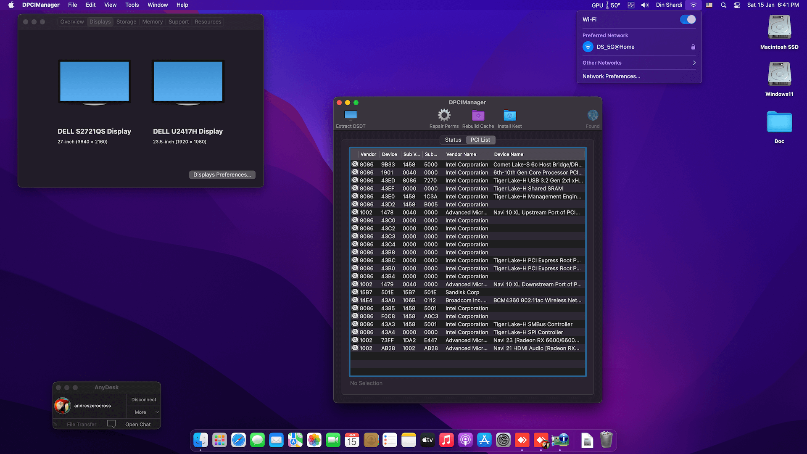Open System Preferences from the Dock
Screen dimensions: 807x454
[503, 440]
